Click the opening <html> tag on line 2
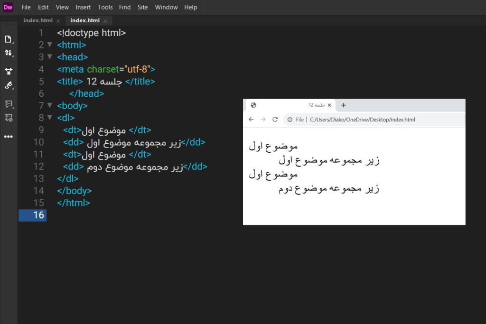 (x=72, y=45)
